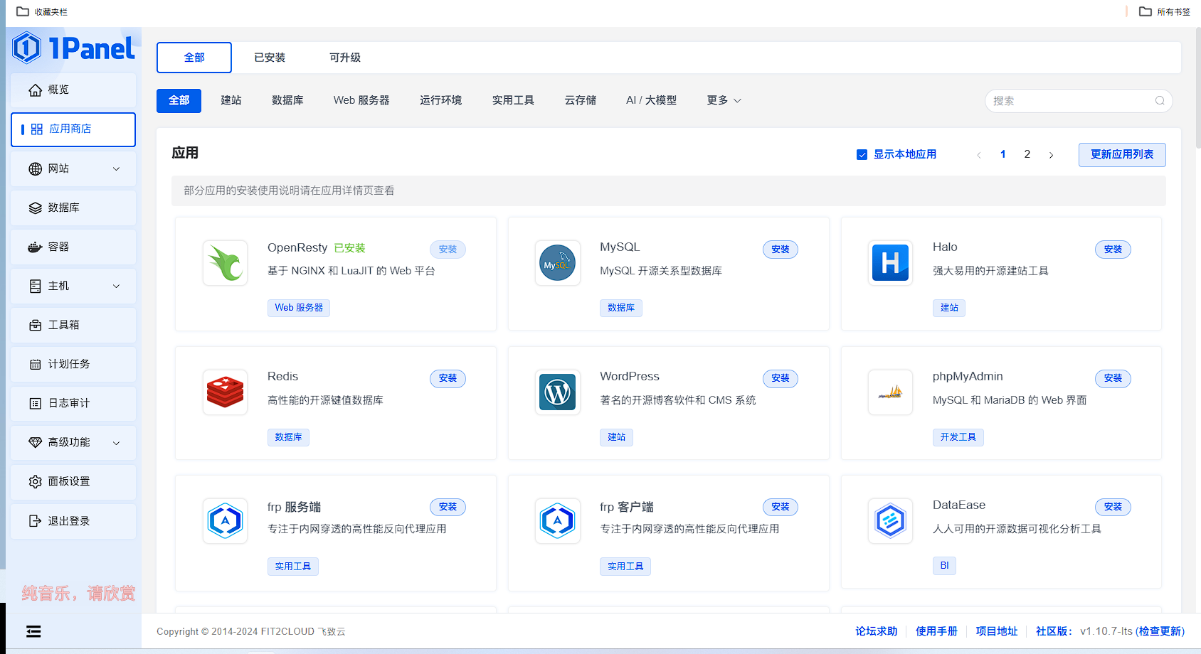Install WordPress with 安装 button

[x=781, y=378]
